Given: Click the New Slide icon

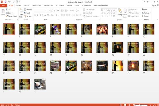Looking at the screenshot, I should pyautogui.click(x=21, y=11).
